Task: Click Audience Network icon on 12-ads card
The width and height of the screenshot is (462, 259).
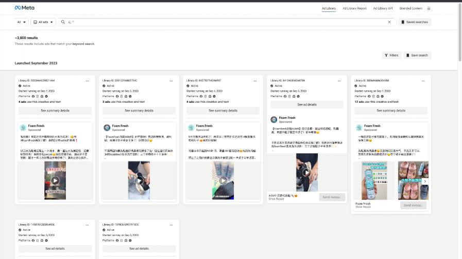Action: [378, 97]
